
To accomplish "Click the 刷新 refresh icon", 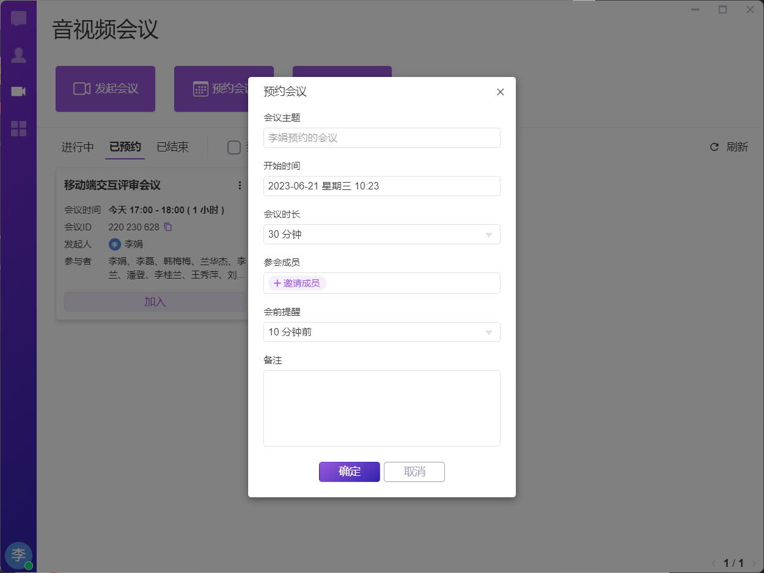I will tap(714, 147).
